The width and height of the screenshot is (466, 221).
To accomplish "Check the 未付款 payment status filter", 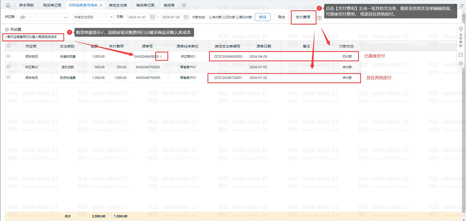I will pyautogui.click(x=211, y=17).
